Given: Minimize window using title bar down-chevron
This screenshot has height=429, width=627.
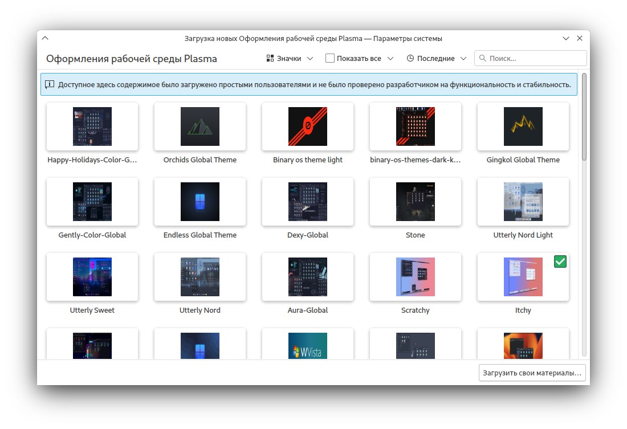Looking at the screenshot, I should 566,38.
